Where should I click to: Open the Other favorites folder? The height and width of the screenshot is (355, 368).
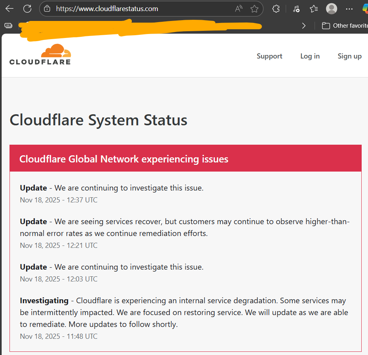[x=344, y=26]
